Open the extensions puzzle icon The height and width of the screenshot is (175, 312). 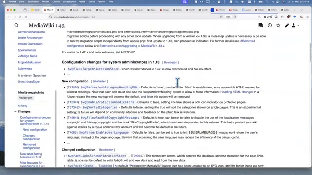(x=282, y=17)
